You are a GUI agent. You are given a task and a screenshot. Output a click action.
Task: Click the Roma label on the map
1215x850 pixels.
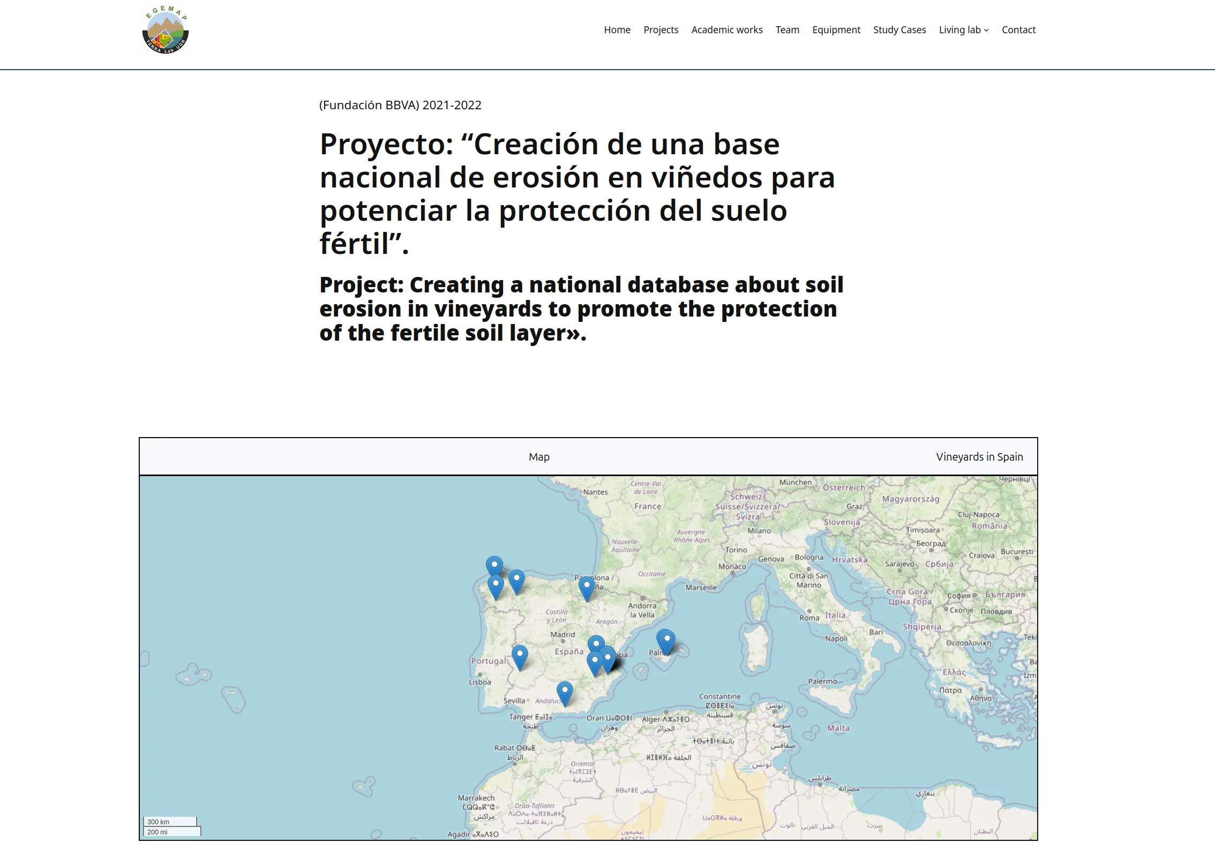(x=809, y=618)
